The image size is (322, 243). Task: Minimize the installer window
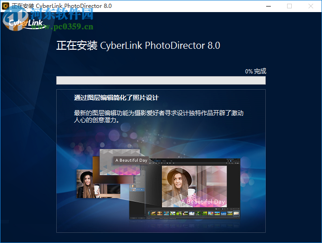pyautogui.click(x=268, y=6)
